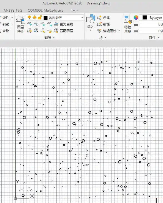Click the linetype dashed-lines icon

pos(136,31)
